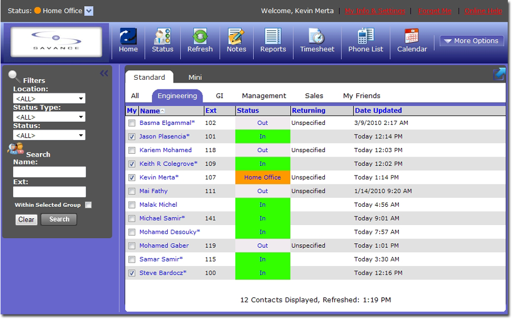
Task: Click the orange status indicator dot
Action: coord(38,10)
